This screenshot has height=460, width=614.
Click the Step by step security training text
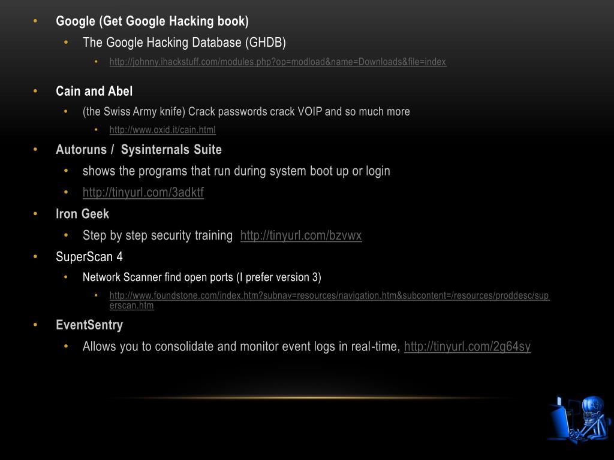(x=158, y=235)
